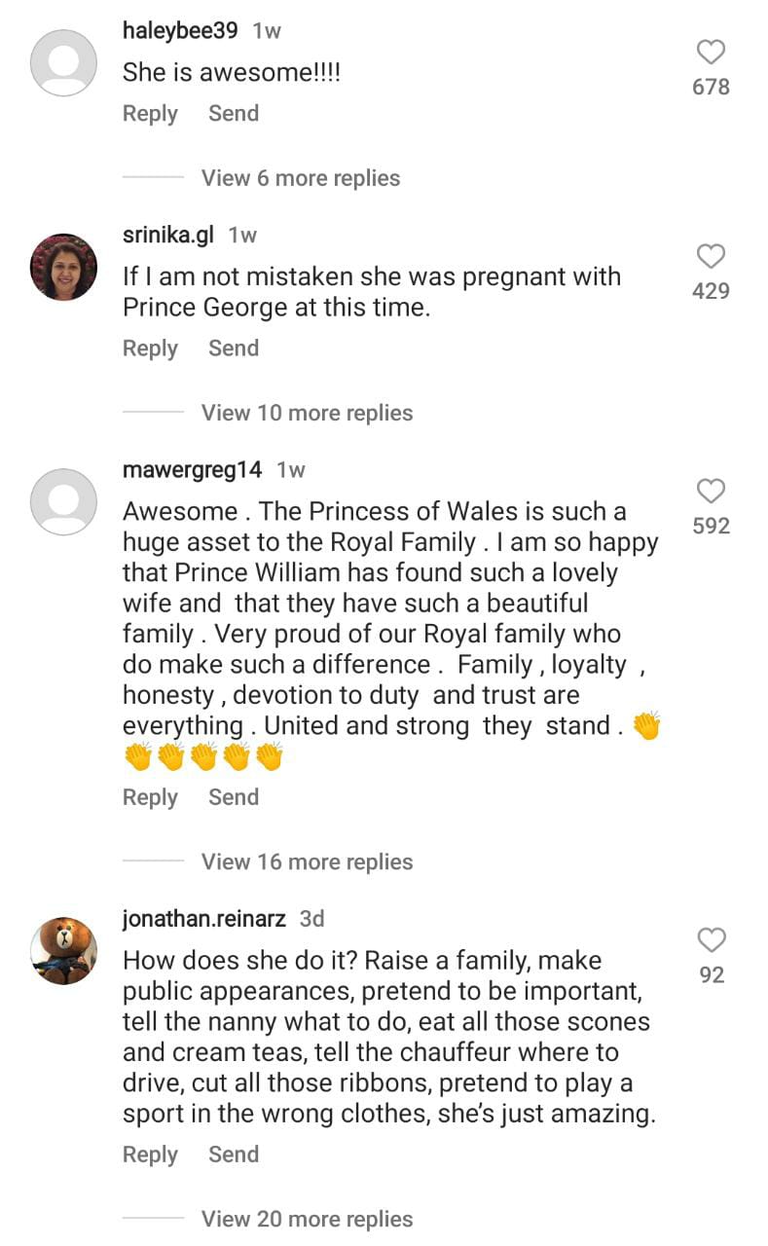The width and height of the screenshot is (768, 1246).
Task: Tap mawergreg14's default avatar
Action: [64, 502]
